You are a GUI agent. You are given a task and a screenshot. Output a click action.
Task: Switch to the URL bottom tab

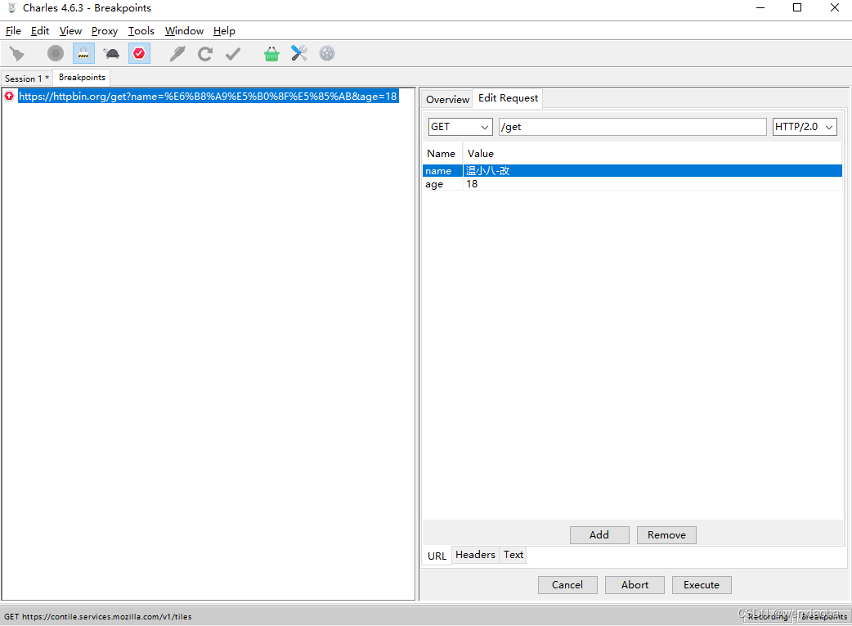[x=437, y=556]
